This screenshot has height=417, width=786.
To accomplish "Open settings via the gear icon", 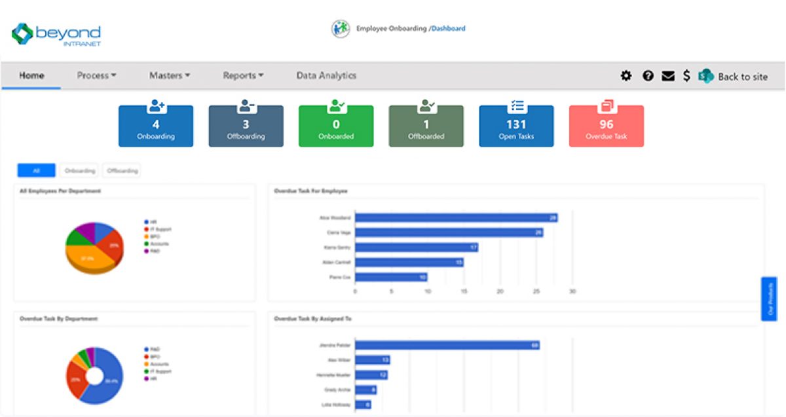I will click(x=626, y=76).
